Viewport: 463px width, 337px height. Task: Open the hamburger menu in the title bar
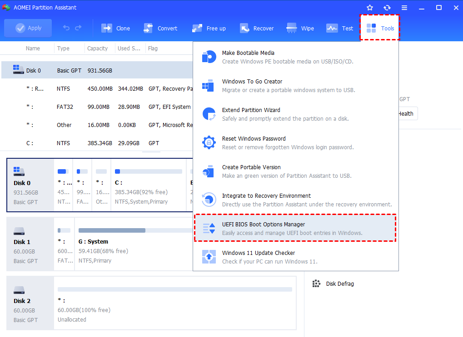(x=404, y=7)
